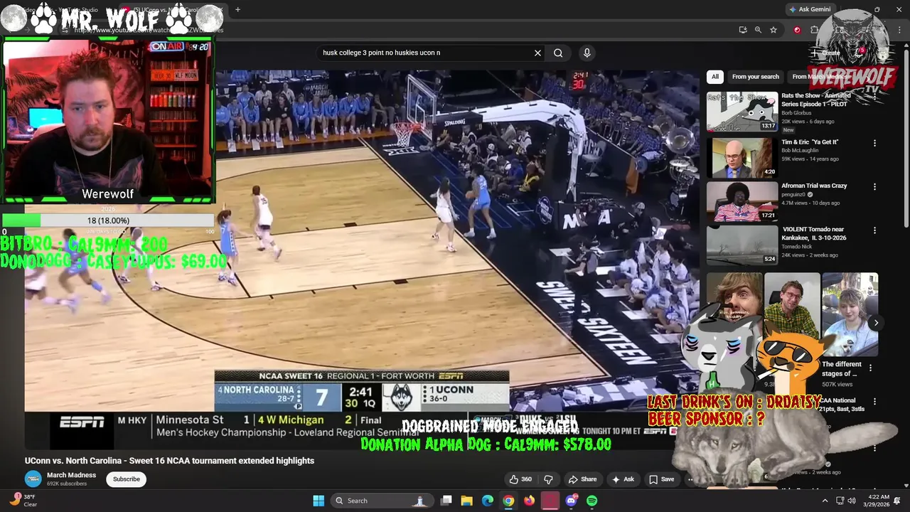Click the Windows taskbar Search box
910x512 pixels.
383,501
